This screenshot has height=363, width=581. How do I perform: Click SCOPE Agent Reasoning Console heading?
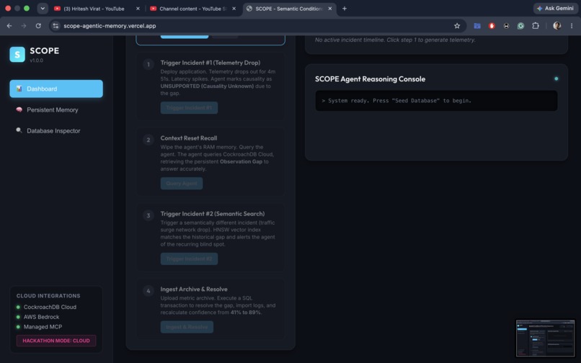pos(371,79)
